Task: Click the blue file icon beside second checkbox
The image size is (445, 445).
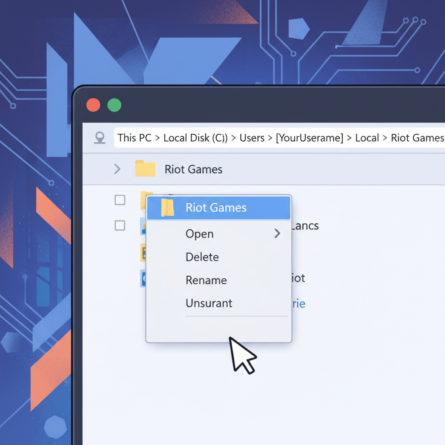Action: point(143,226)
